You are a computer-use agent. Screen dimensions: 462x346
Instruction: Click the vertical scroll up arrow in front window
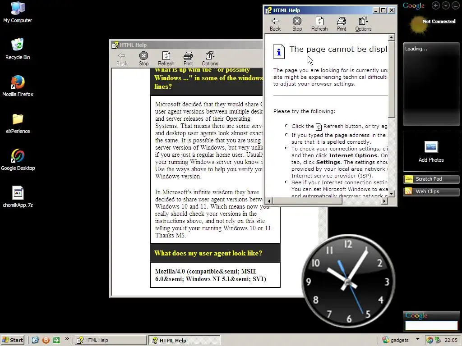pos(391,37)
